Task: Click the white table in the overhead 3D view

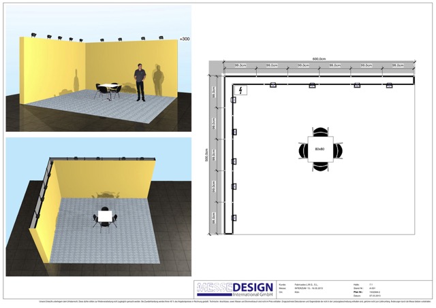Action: coord(105,216)
